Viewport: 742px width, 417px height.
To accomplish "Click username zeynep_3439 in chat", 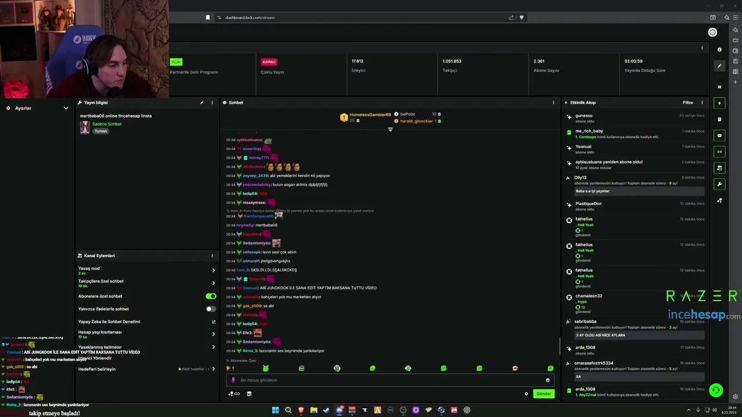I will (x=255, y=175).
